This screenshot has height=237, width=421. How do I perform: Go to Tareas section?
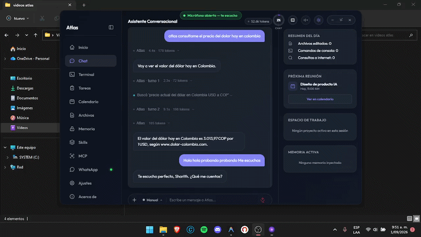[91, 88]
